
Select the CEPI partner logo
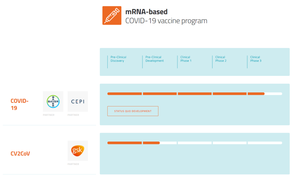pyautogui.click(x=78, y=101)
